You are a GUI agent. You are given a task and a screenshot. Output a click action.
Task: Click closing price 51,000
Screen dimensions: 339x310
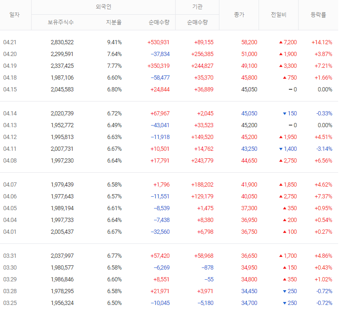click(249, 54)
